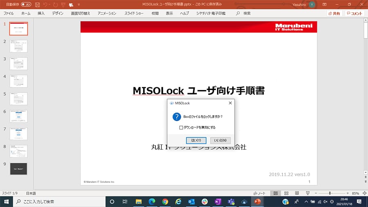Click the ribbon display options icon
The width and height of the screenshot is (368, 207).
tap(325, 4)
